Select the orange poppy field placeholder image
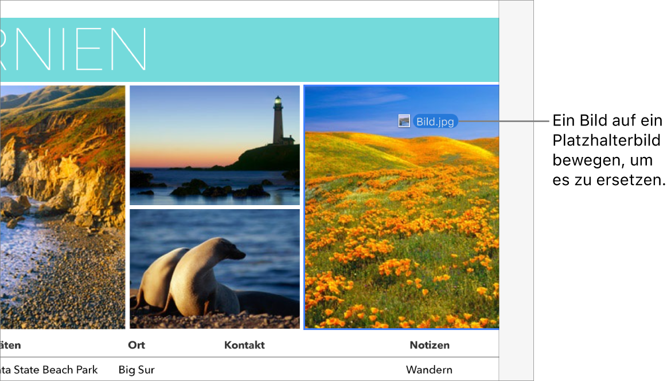The width and height of the screenshot is (671, 381). point(401,207)
